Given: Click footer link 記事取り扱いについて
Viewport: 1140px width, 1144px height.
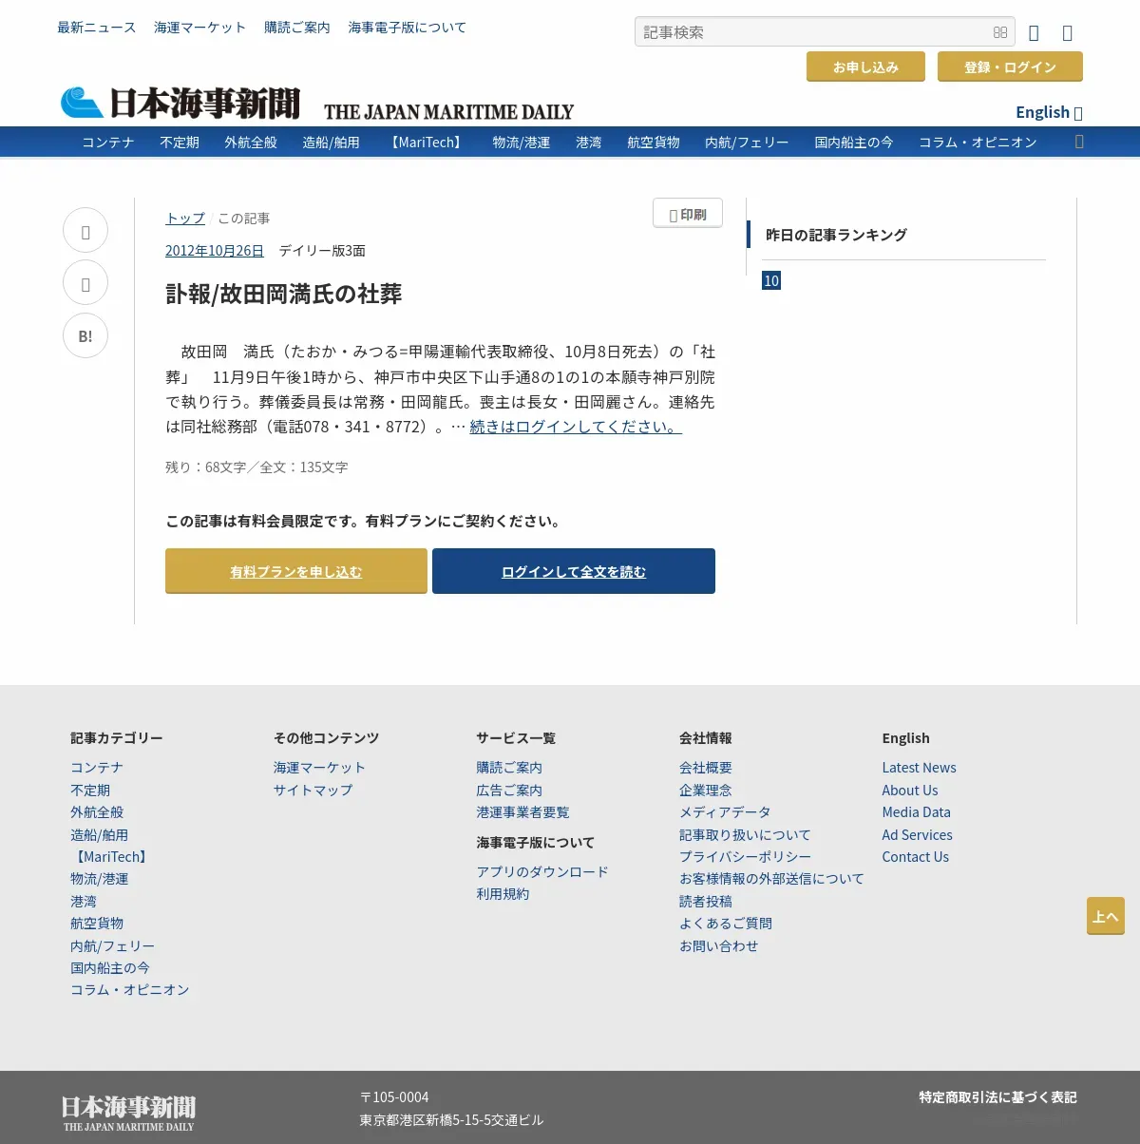Looking at the screenshot, I should [745, 834].
